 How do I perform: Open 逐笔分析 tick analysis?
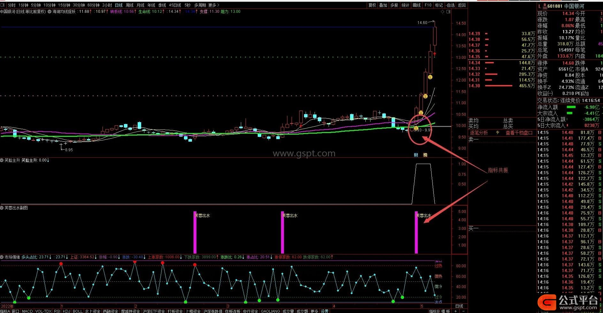pos(479,133)
